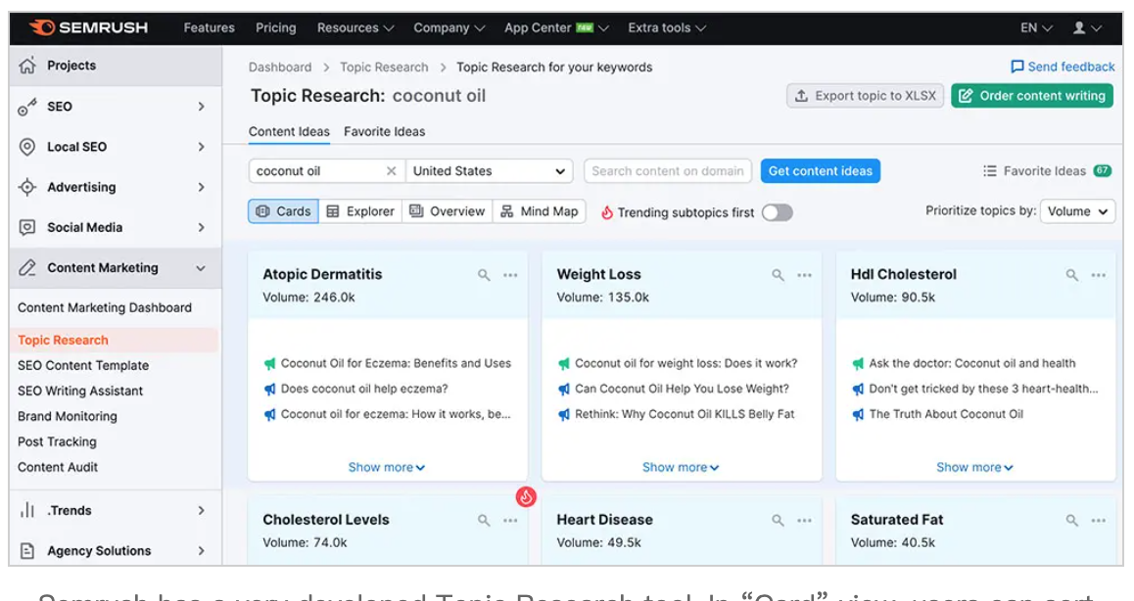Clear the coconut oil keyword with X

[392, 170]
